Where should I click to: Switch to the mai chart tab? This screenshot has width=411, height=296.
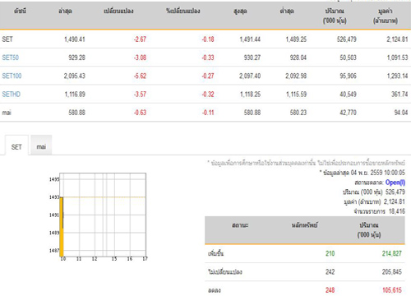41,146
